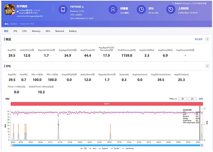Click info icon next to Jank(/10min) in overview
The width and height of the screenshot is (213, 152).
tap(33, 50)
